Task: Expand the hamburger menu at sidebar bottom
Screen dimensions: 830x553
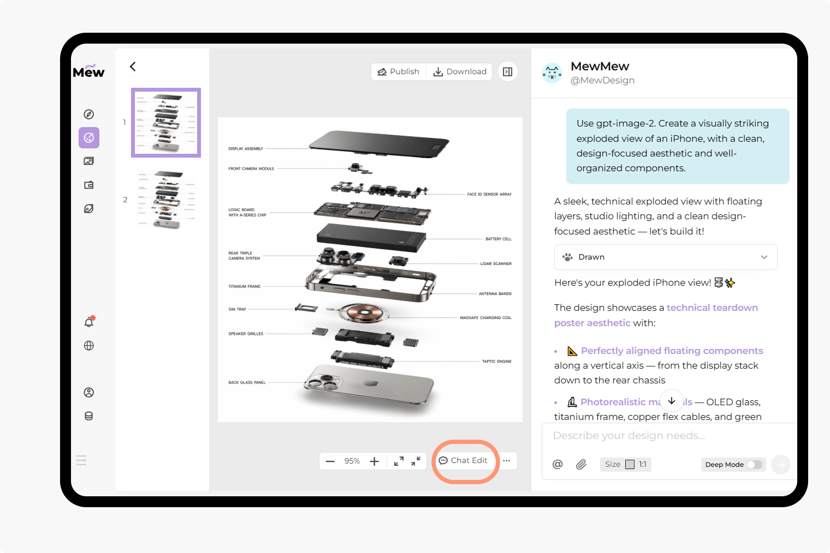Action: click(x=81, y=460)
